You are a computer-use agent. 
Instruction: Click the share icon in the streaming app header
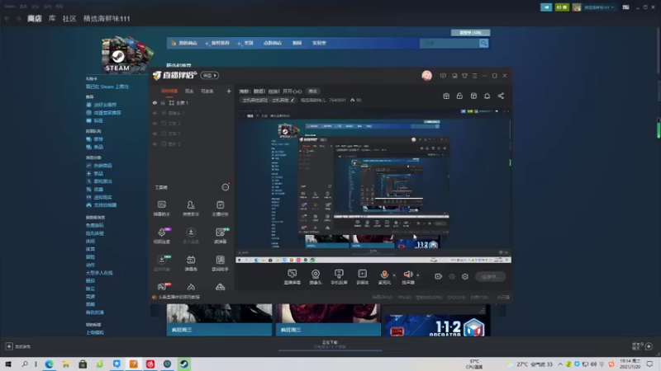click(501, 96)
